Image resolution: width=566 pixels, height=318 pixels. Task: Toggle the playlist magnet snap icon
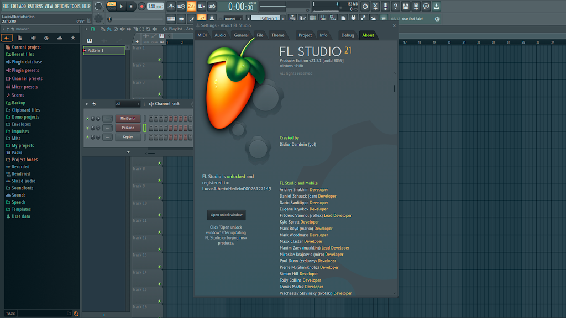click(93, 29)
